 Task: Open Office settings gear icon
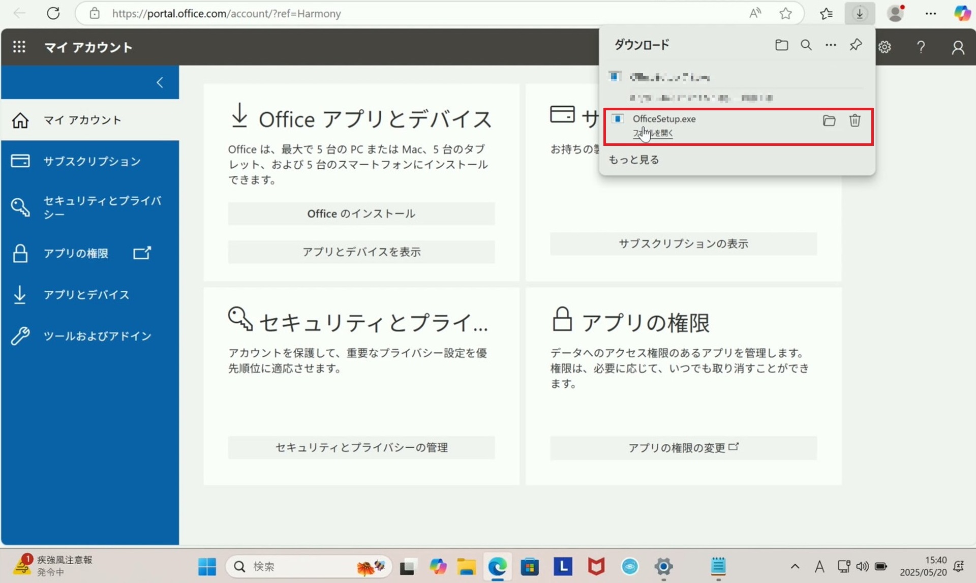884,47
